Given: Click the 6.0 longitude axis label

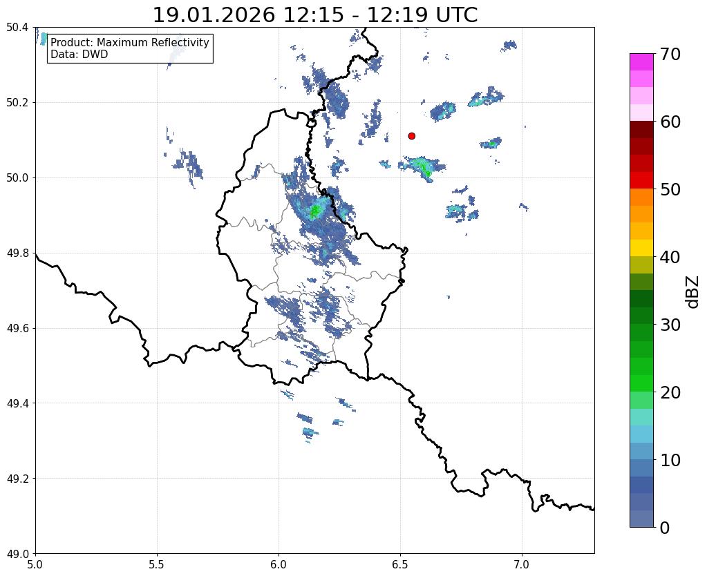Looking at the screenshot, I should pyautogui.click(x=279, y=564).
